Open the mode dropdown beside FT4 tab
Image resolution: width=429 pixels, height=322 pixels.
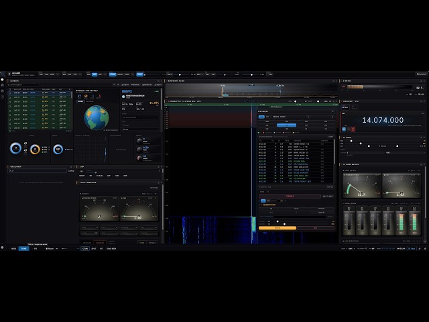click(291, 117)
